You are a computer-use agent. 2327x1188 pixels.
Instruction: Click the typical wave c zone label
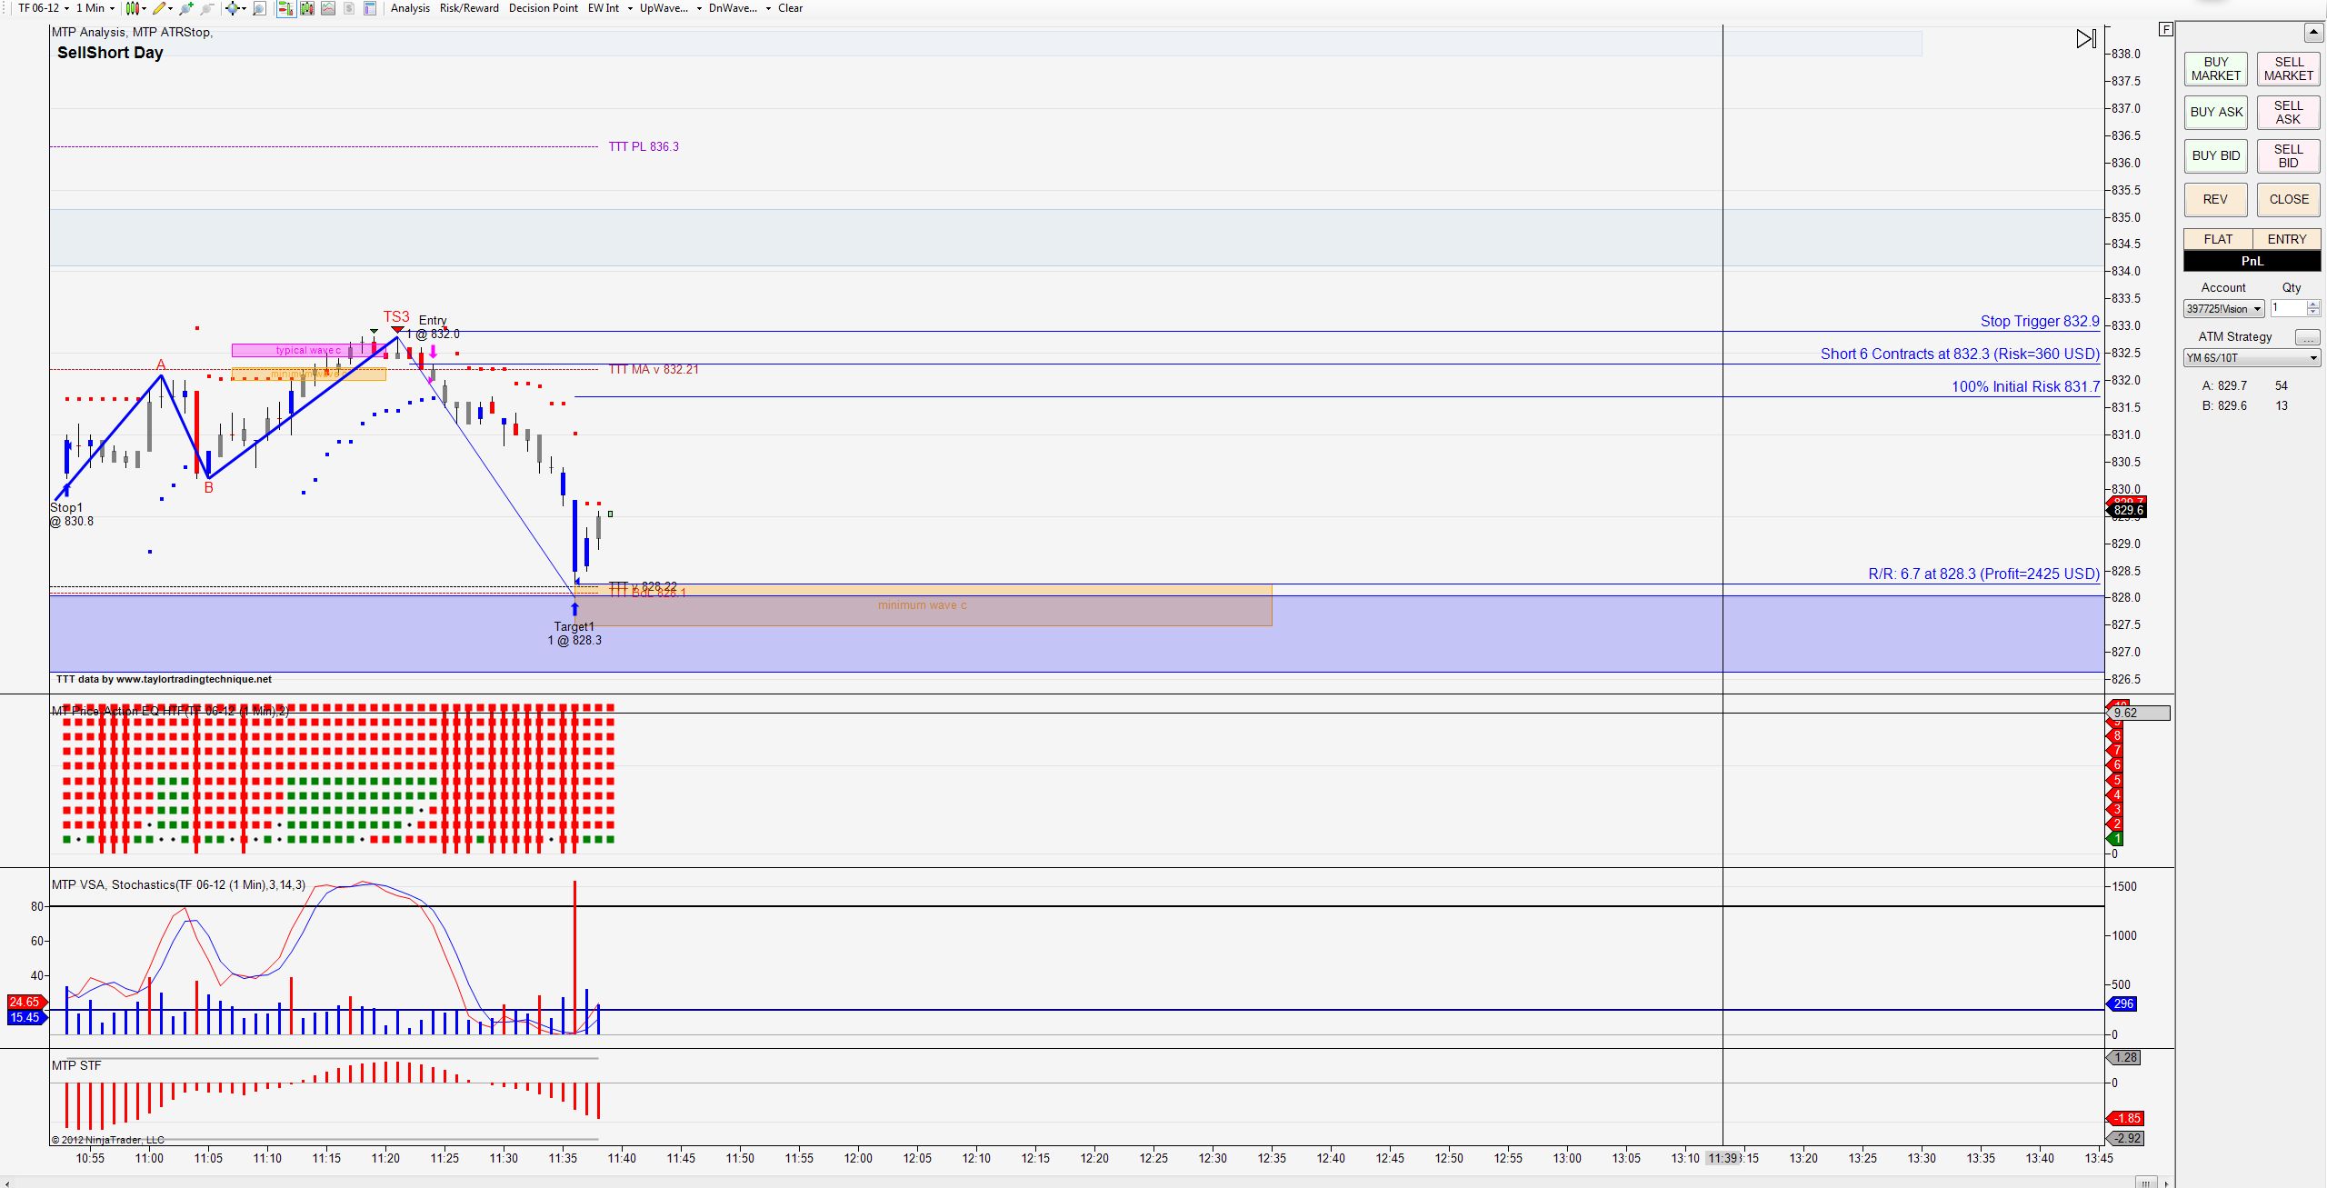click(308, 351)
